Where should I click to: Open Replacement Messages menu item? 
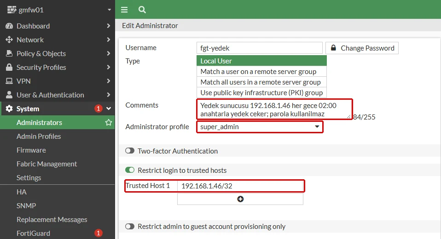click(58, 219)
